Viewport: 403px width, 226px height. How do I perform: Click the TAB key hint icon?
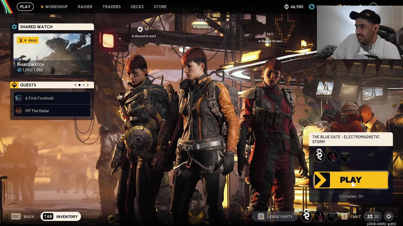click(48, 217)
